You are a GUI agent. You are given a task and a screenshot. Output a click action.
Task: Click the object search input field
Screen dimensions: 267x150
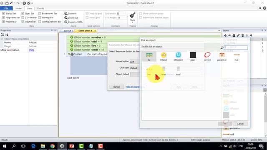[x=236, y=47]
